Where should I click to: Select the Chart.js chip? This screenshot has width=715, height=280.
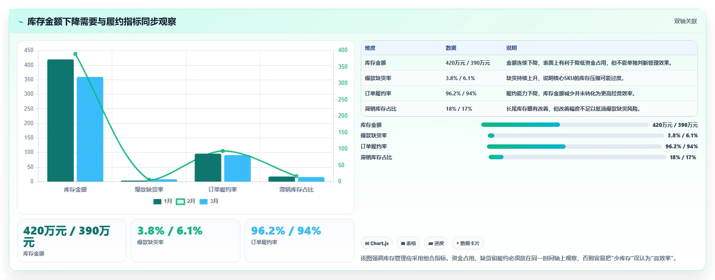click(x=377, y=243)
